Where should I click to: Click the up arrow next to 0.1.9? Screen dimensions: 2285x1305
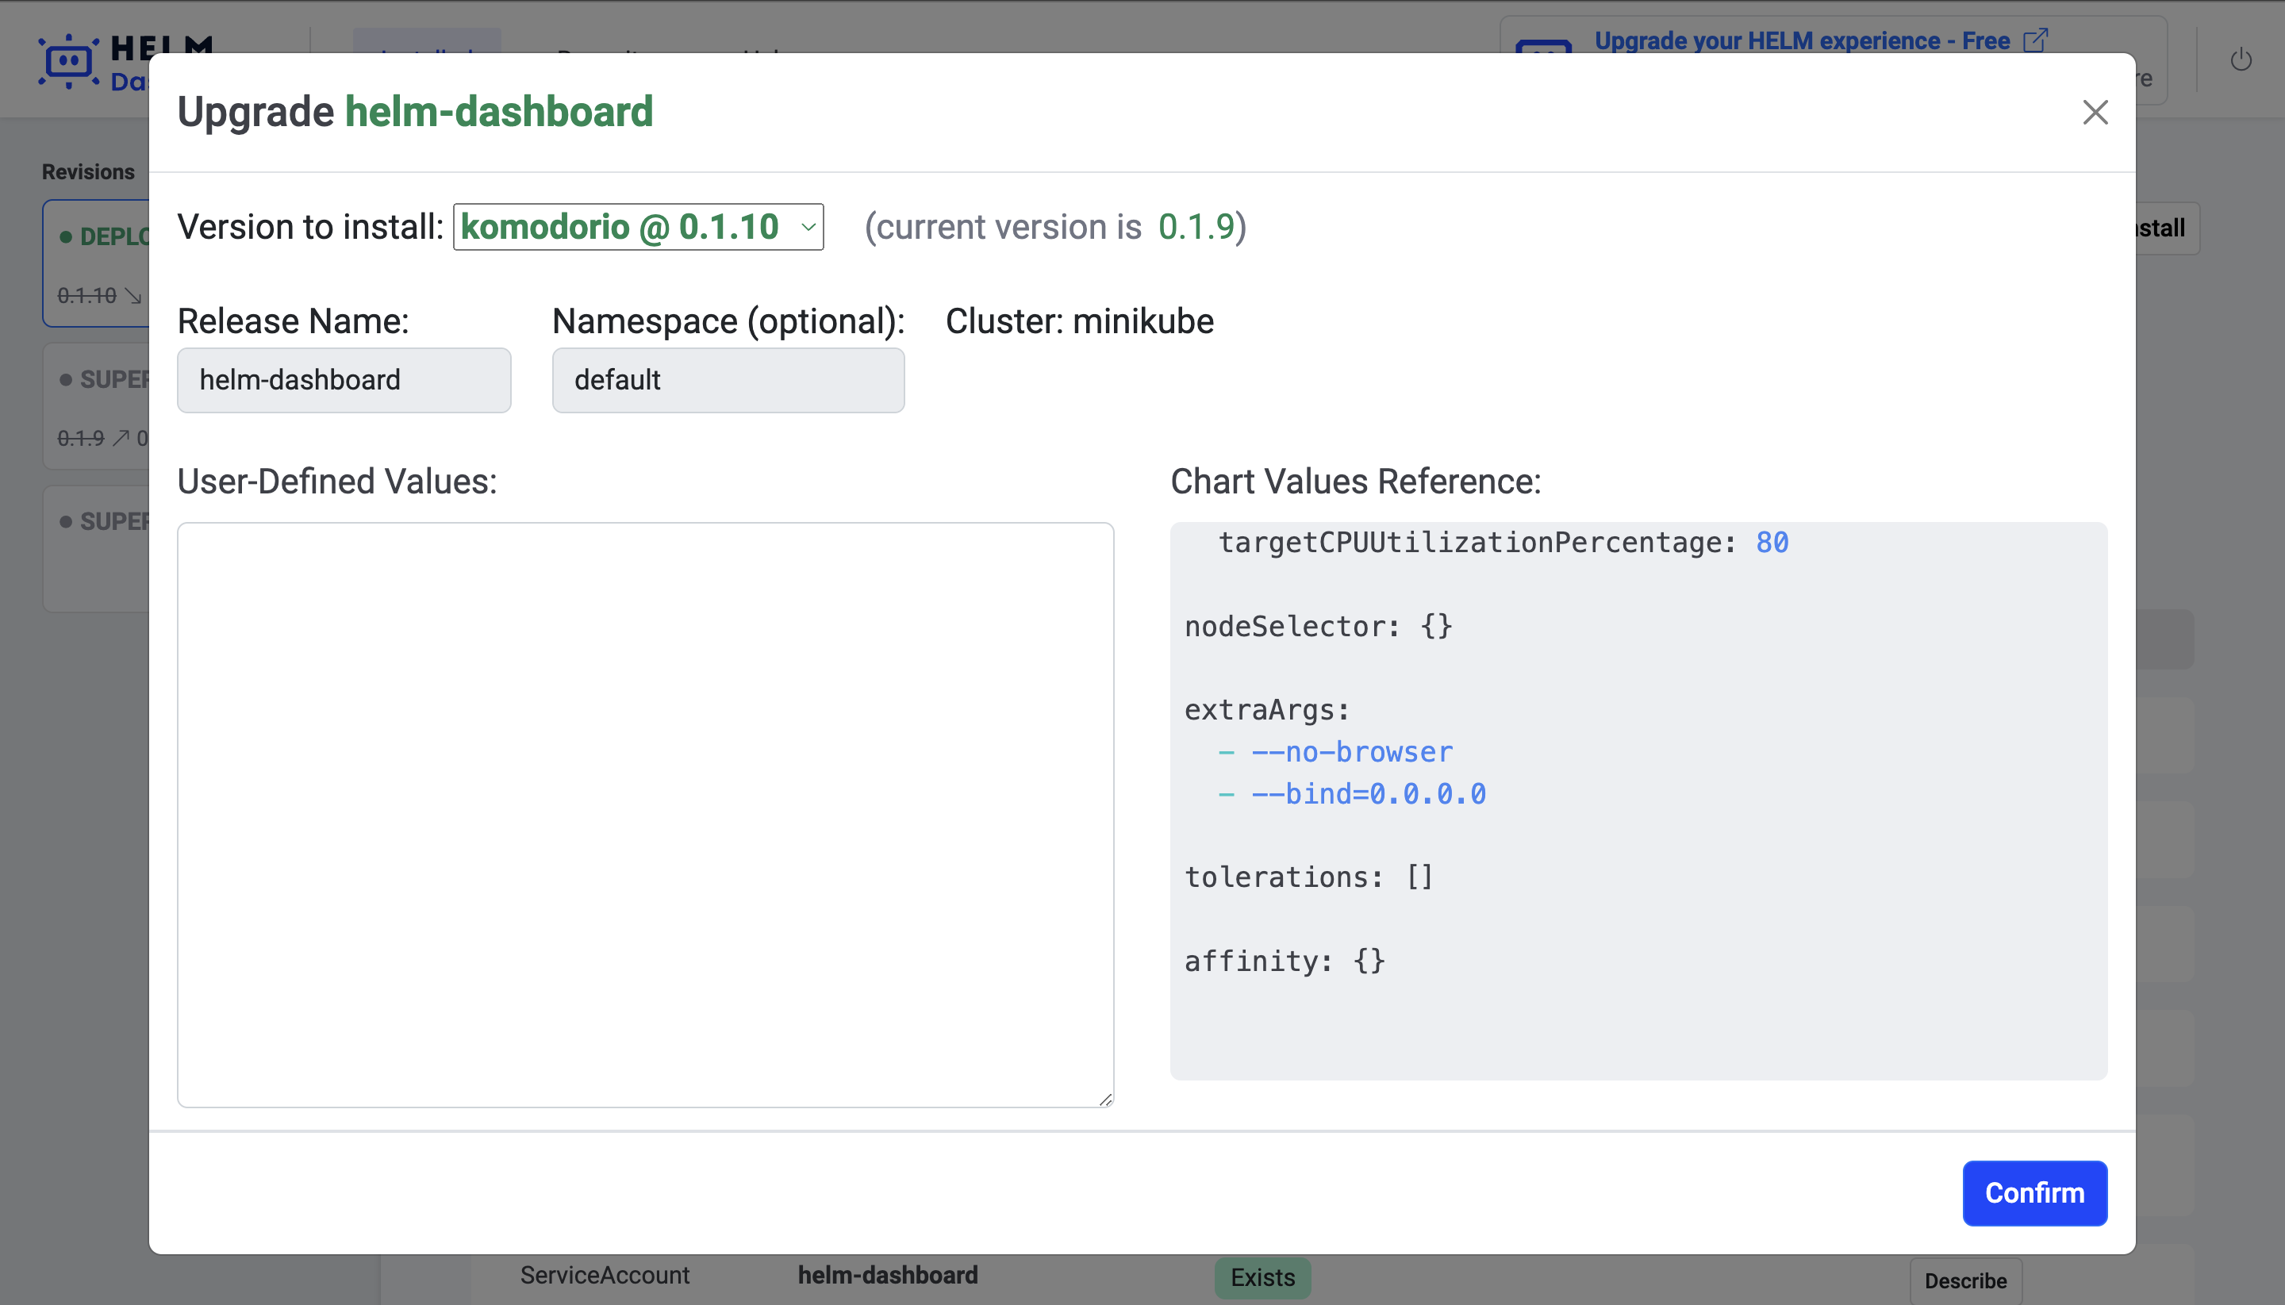tap(120, 438)
